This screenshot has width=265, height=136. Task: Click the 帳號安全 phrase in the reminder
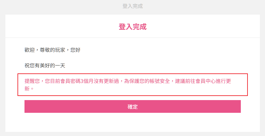[x=160, y=81]
